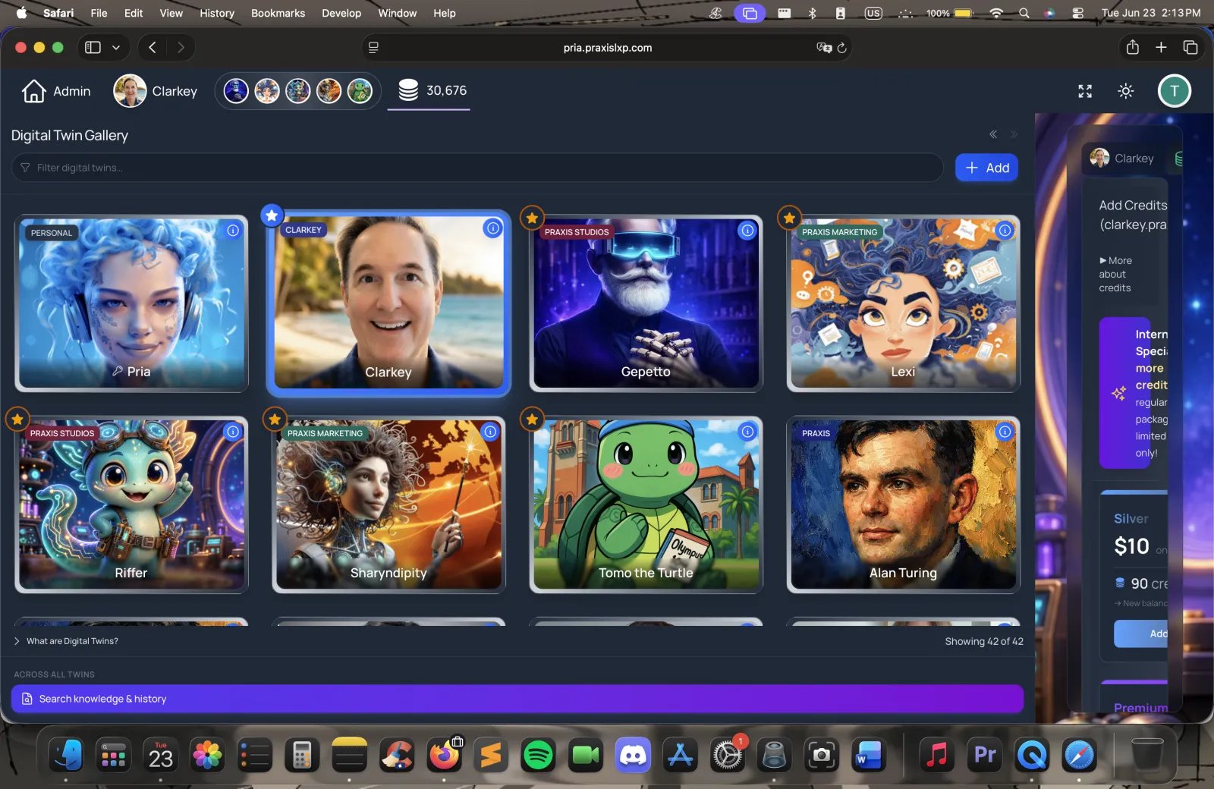Select the Alan Turing twin card

click(x=903, y=505)
